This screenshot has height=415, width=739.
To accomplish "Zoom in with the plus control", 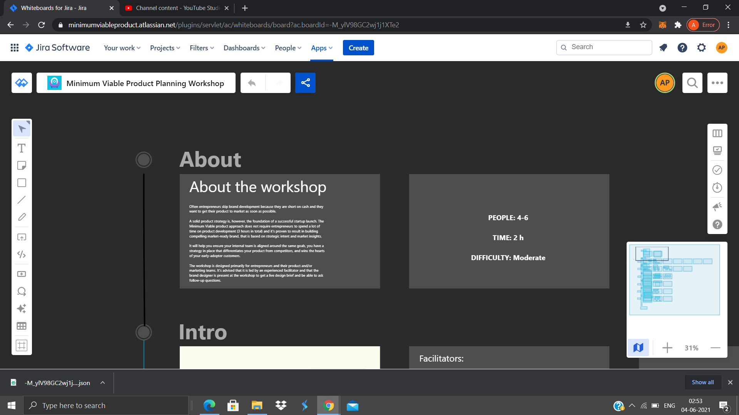I will (667, 348).
